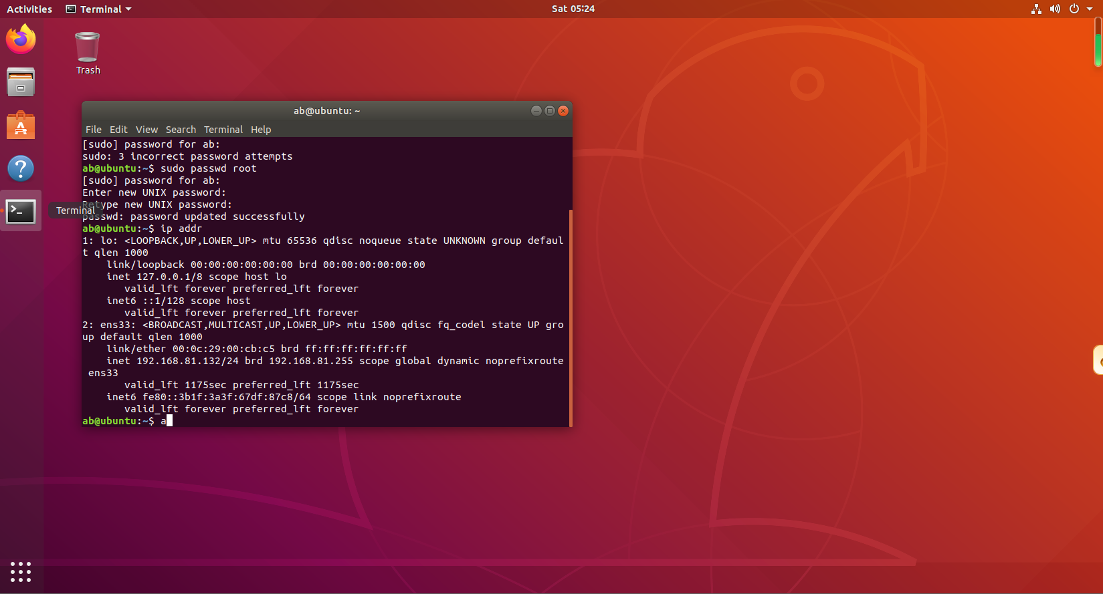Screen dimensions: 1103x594
Task: Expand the system menu arrow
Action: (1090, 9)
